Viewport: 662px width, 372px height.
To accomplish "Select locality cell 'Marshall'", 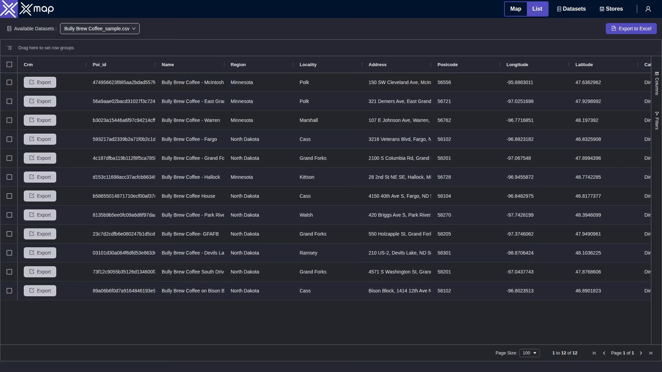I will 309,120.
